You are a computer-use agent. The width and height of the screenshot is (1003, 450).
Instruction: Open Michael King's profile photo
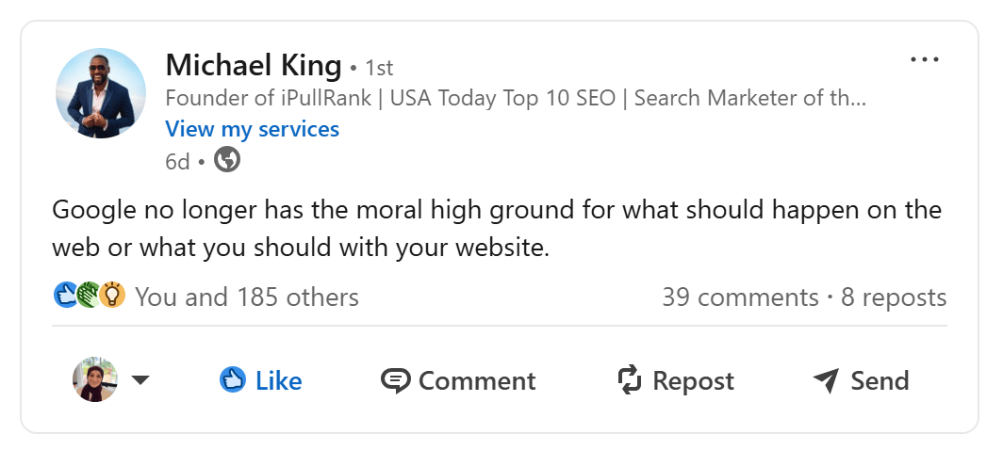click(x=101, y=93)
